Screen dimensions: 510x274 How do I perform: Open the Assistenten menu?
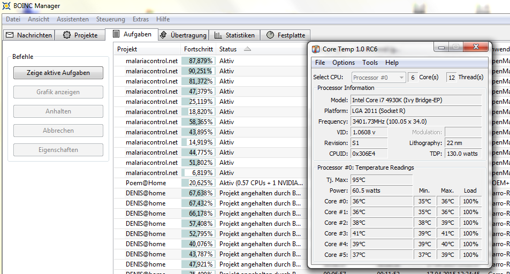pyautogui.click(x=73, y=19)
